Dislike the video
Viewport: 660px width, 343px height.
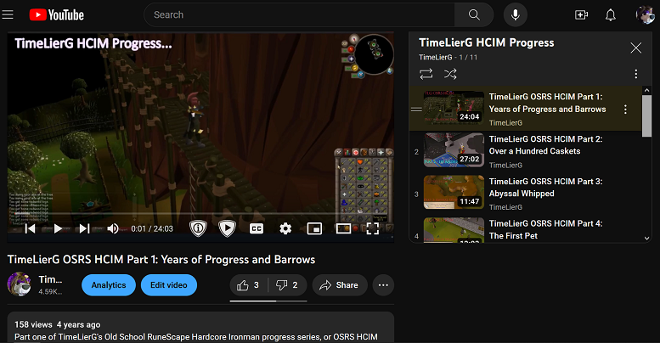287,285
